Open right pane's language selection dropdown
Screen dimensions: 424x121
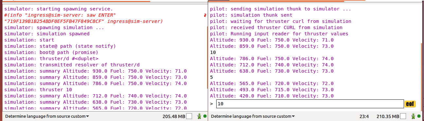point(253,116)
